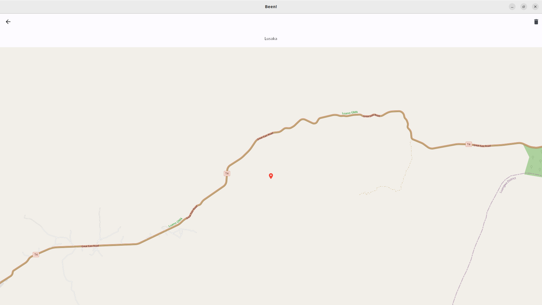Minimize the Been! window
The width and height of the screenshot is (542, 305).
coord(512,7)
